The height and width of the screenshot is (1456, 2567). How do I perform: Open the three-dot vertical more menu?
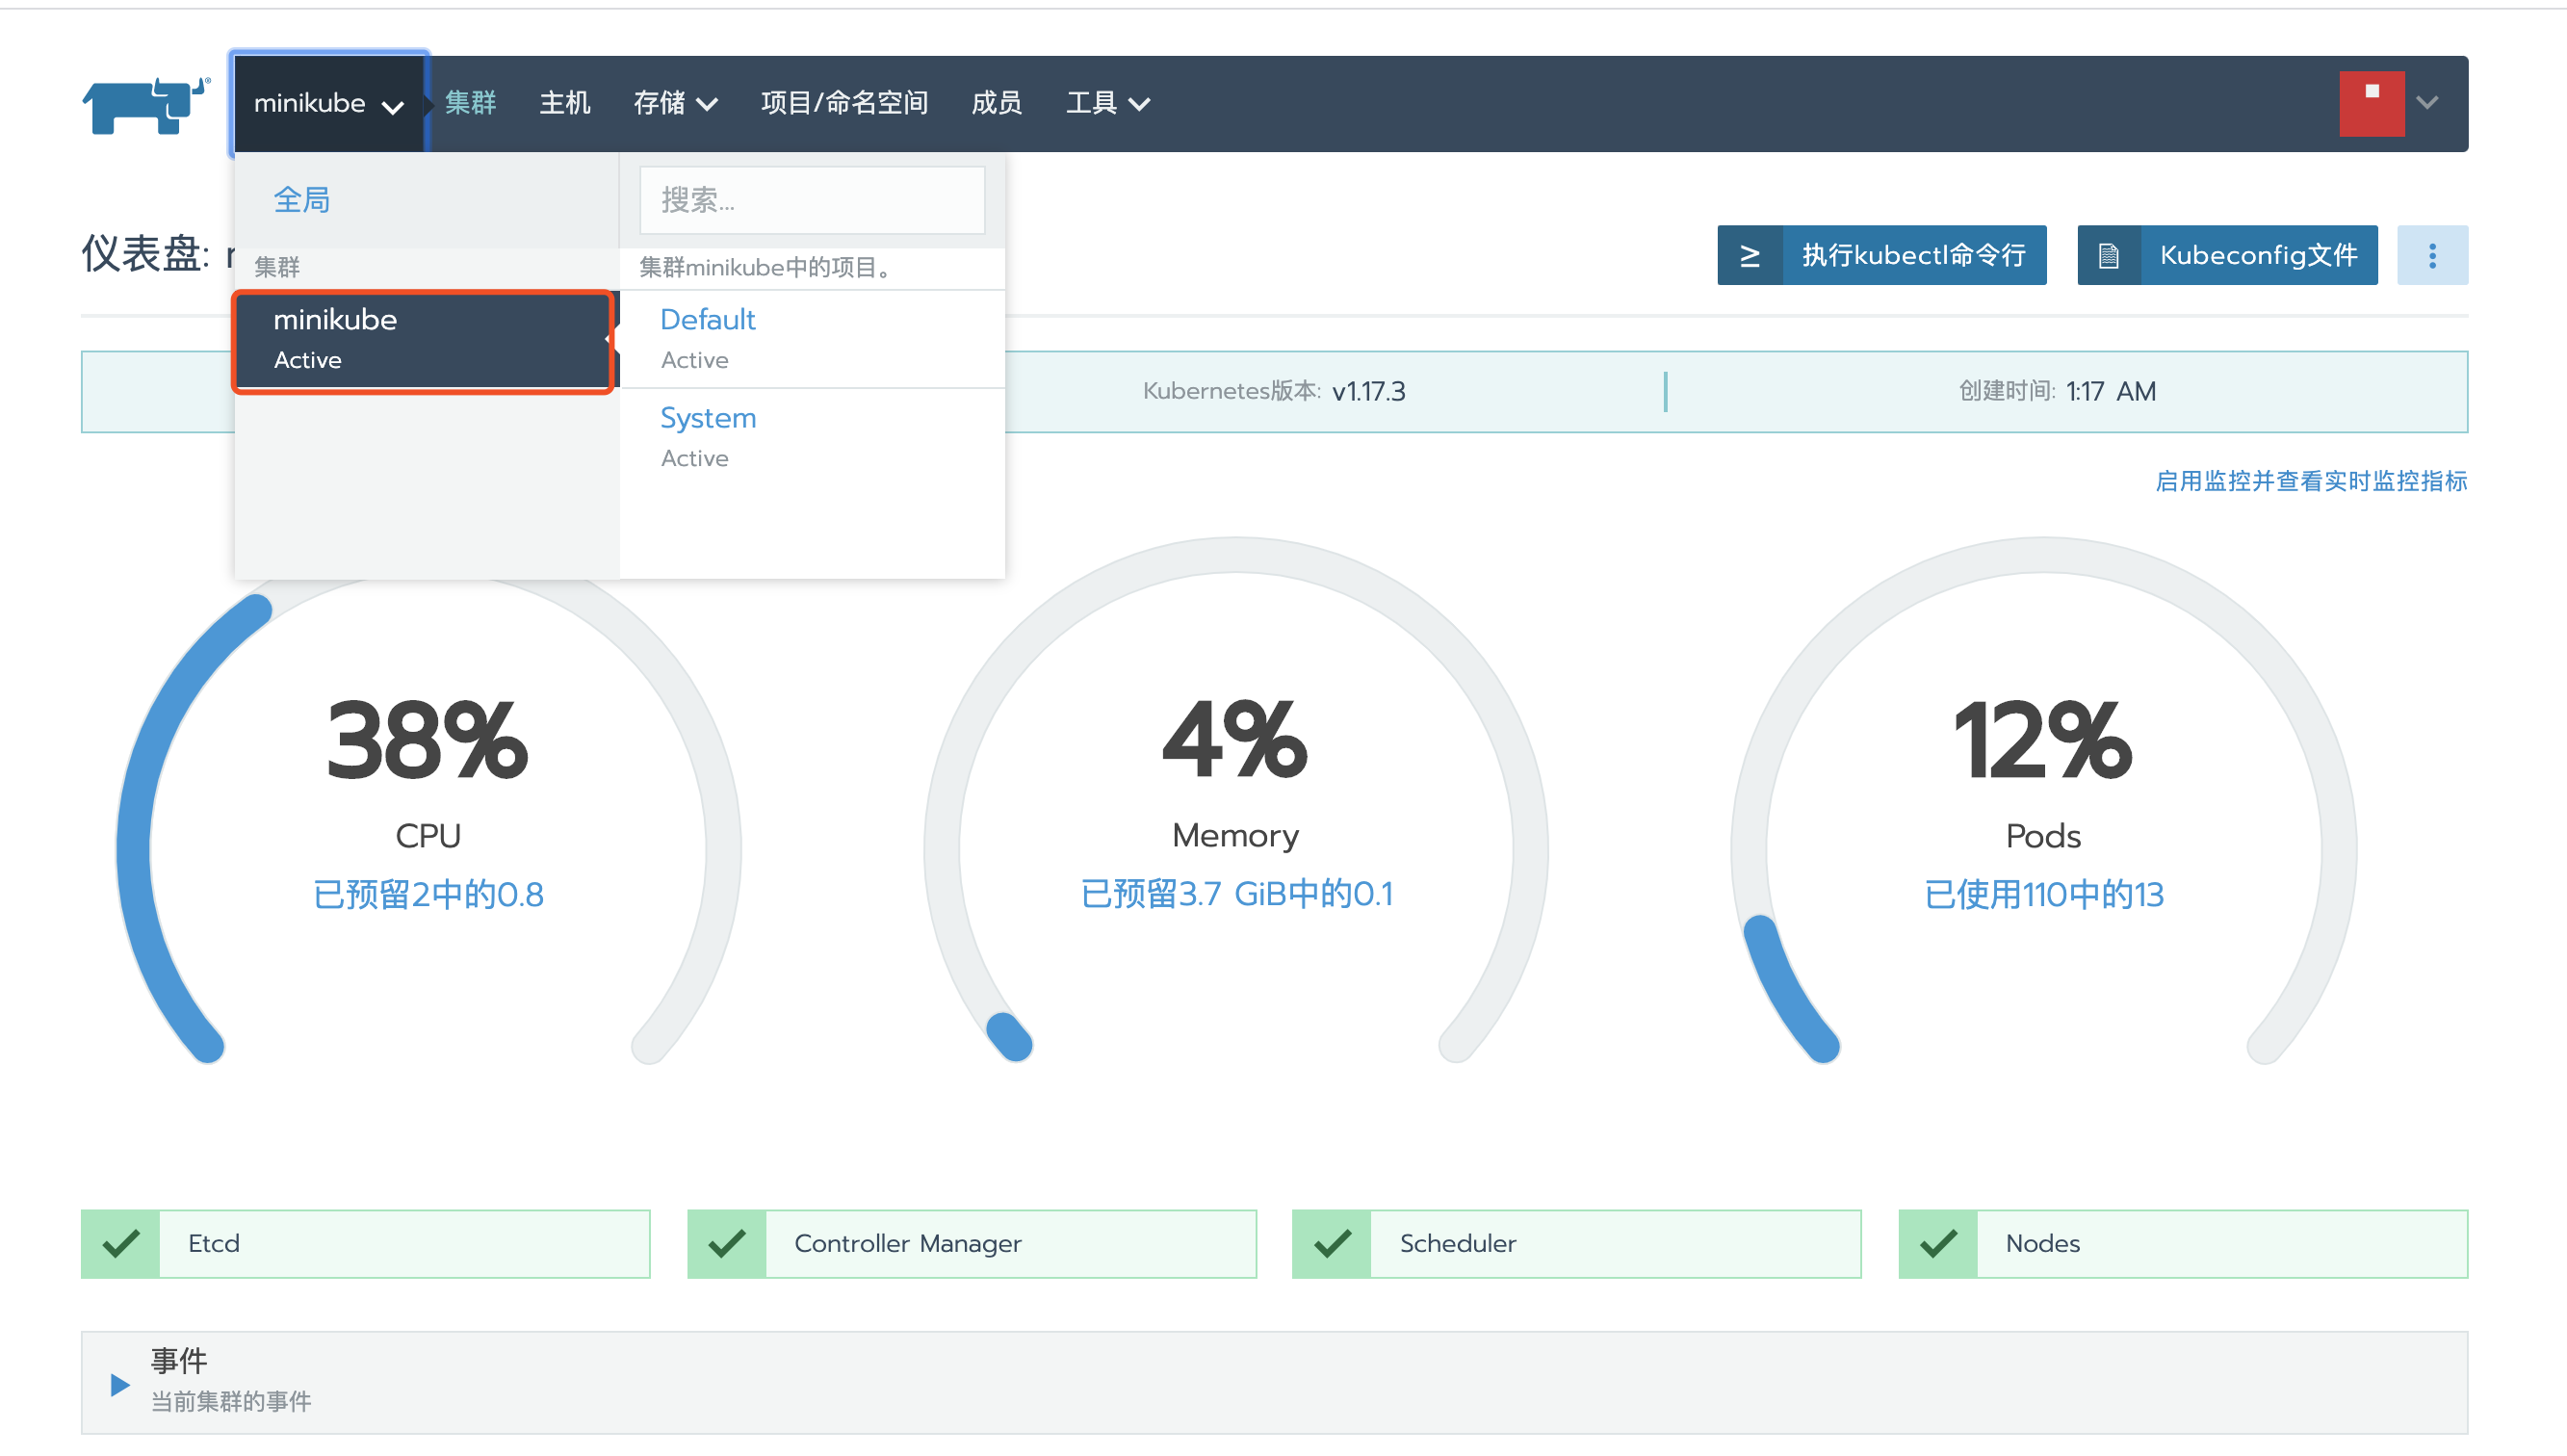tap(2431, 256)
